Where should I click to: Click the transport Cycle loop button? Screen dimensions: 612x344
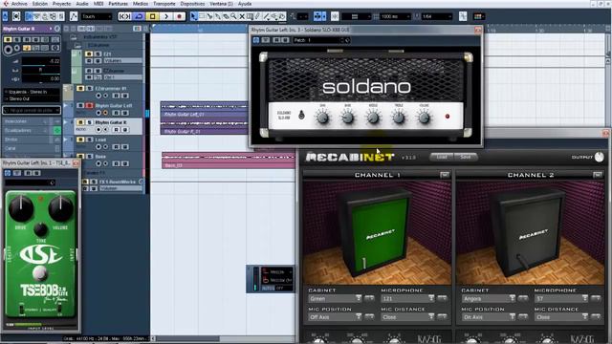pyautogui.click(x=139, y=16)
